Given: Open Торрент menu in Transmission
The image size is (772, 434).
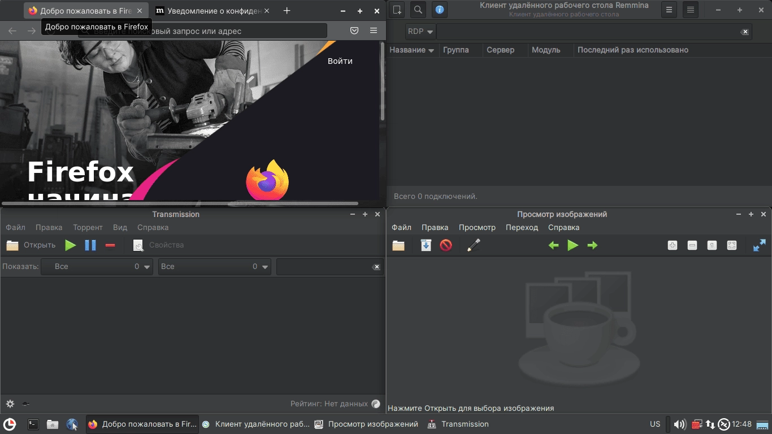Looking at the screenshot, I should (88, 227).
